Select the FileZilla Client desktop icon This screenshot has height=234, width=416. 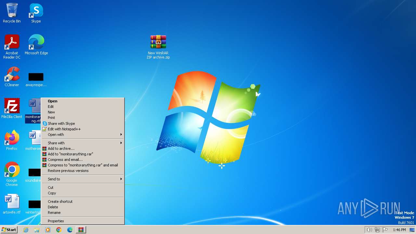12,109
